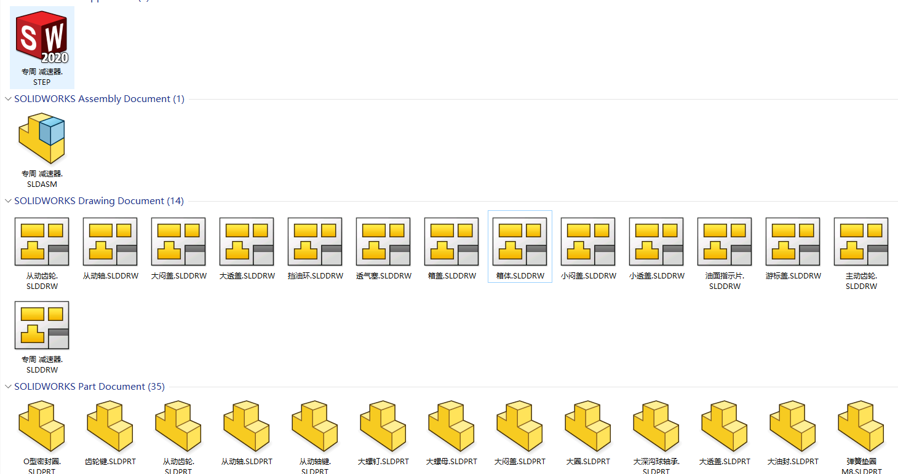Select the 大闷盖.SLDDRW drawing file
This screenshot has width=898, height=474.
(x=178, y=248)
